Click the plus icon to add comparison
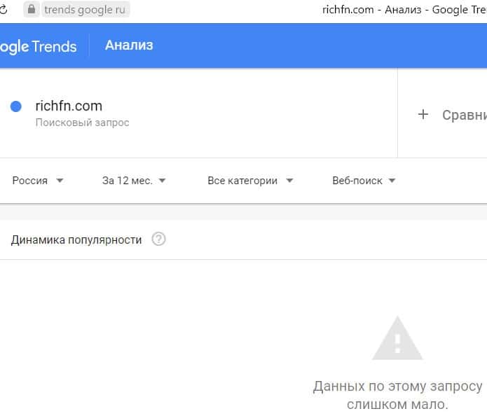The width and height of the screenshot is (487, 416). tap(423, 115)
